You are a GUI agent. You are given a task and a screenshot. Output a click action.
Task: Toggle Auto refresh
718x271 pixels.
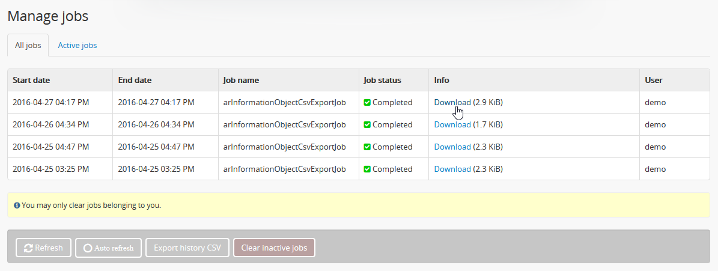108,248
